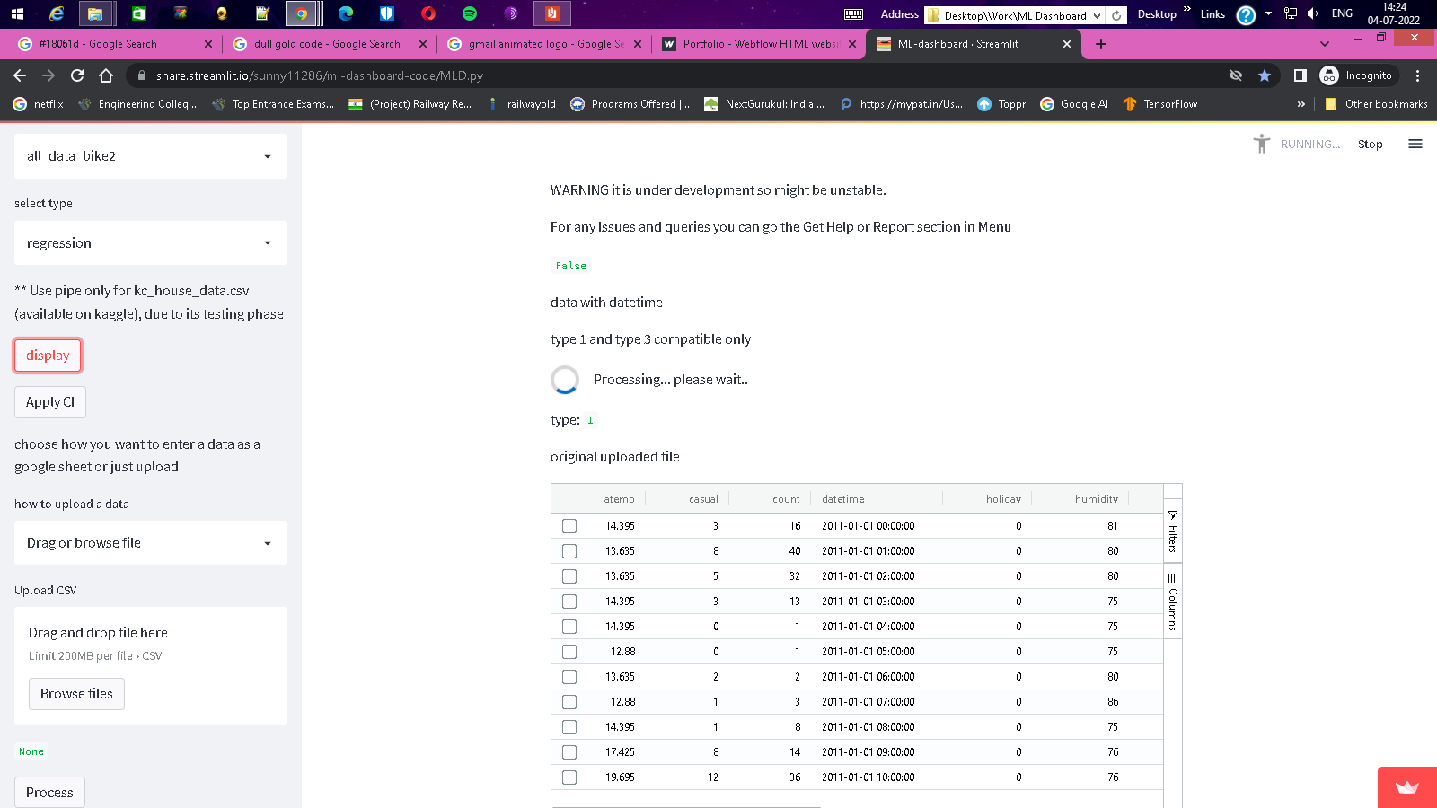Open the Windows Start menu

[x=17, y=13]
